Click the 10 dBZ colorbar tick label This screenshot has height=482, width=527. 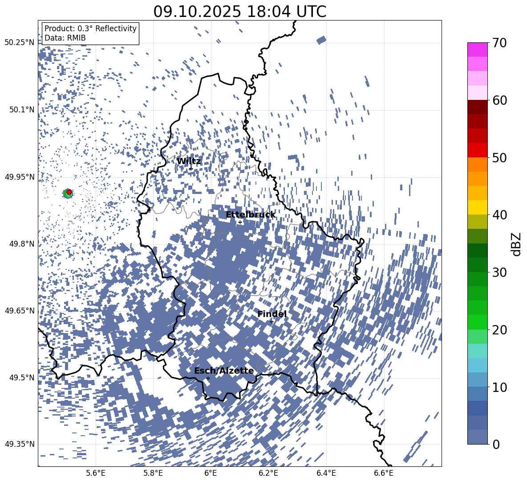[499, 387]
